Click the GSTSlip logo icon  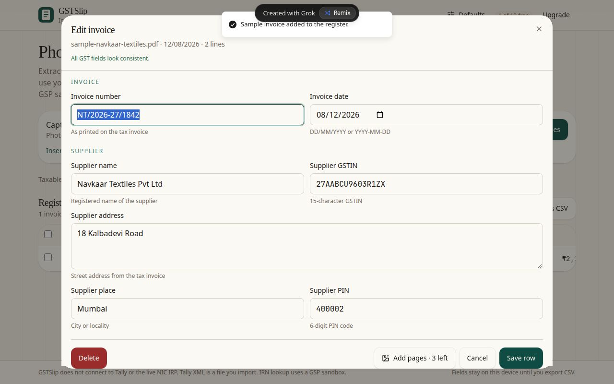(46, 15)
